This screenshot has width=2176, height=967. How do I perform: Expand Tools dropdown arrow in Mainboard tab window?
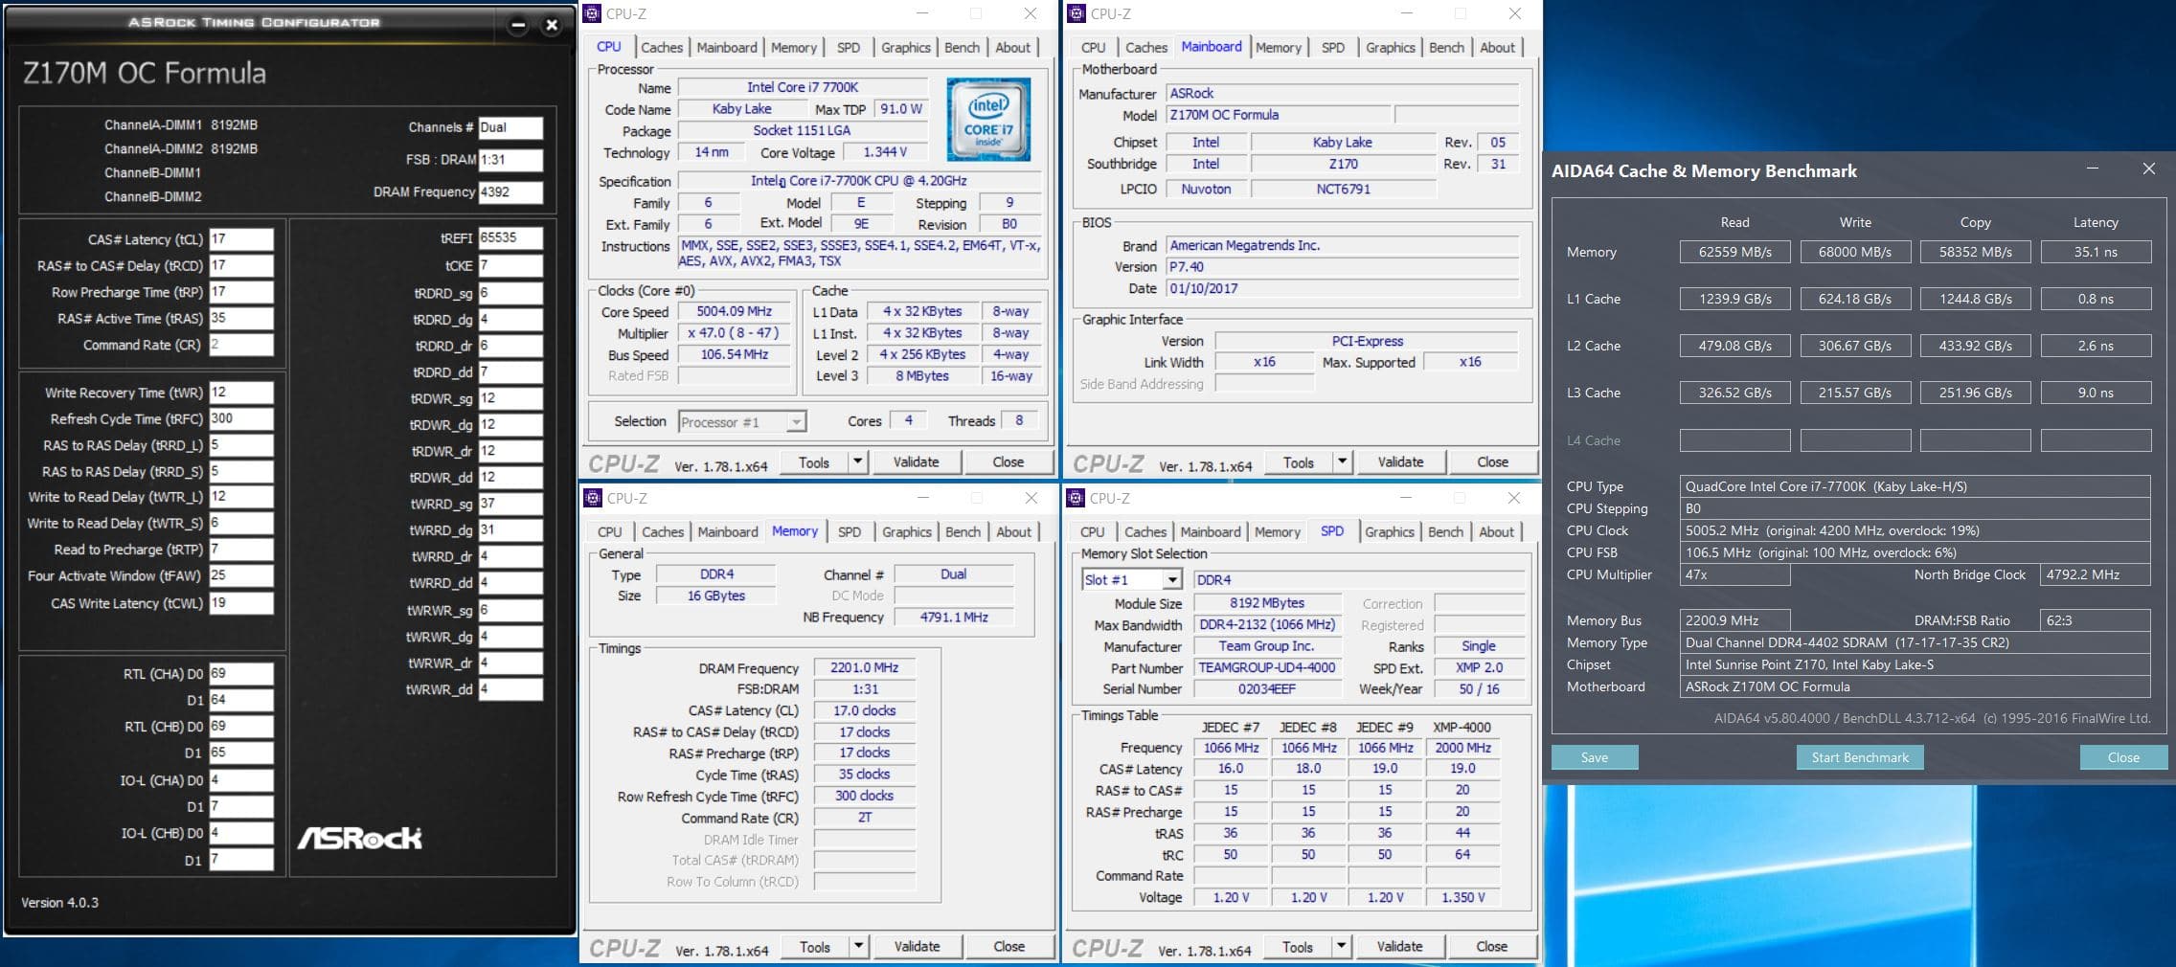pos(1342,462)
